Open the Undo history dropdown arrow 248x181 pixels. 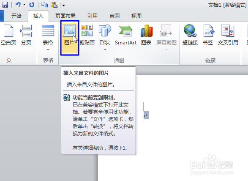pyautogui.click(x=24, y=5)
